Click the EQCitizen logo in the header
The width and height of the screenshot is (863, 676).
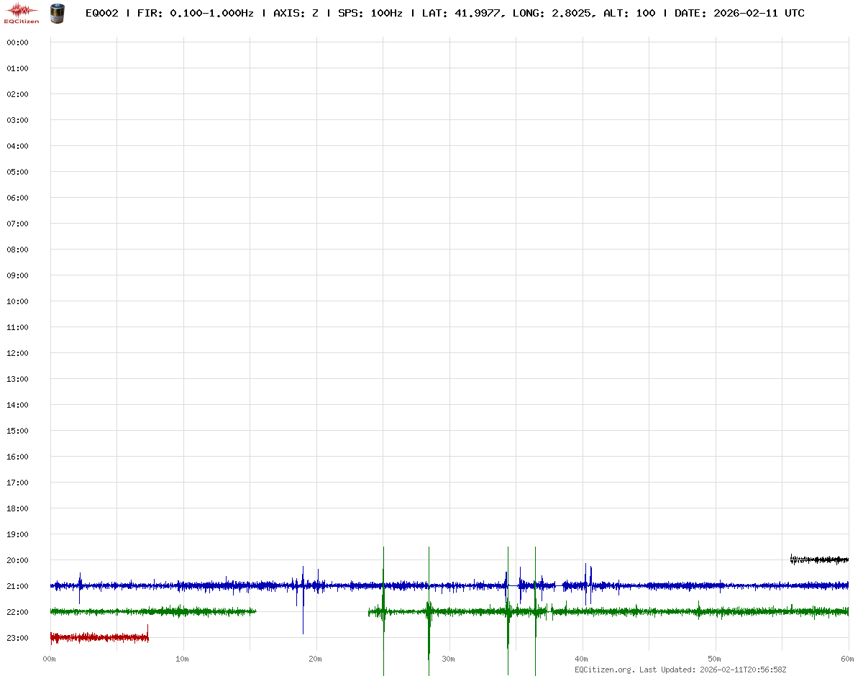(x=22, y=13)
